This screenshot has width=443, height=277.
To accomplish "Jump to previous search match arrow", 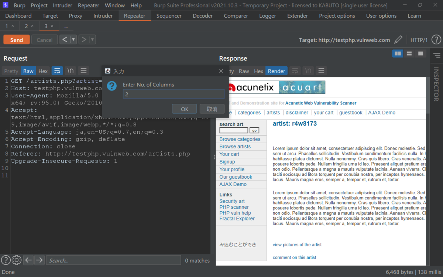I will [x=29, y=260].
